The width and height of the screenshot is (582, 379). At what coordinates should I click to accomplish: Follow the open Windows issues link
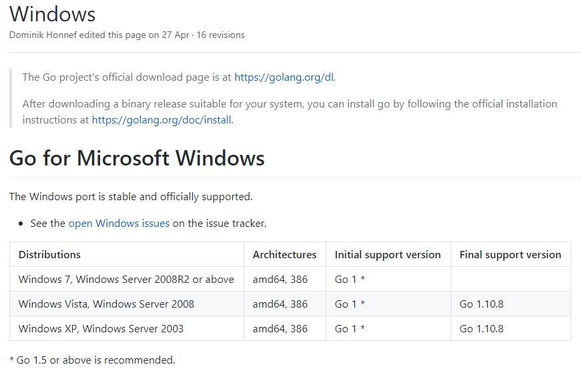pos(119,224)
